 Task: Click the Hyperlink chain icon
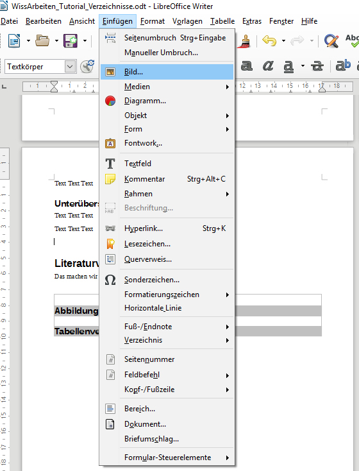click(x=110, y=228)
